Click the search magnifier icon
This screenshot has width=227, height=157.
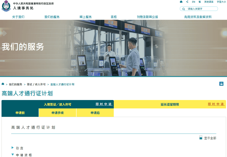click(183, 9)
